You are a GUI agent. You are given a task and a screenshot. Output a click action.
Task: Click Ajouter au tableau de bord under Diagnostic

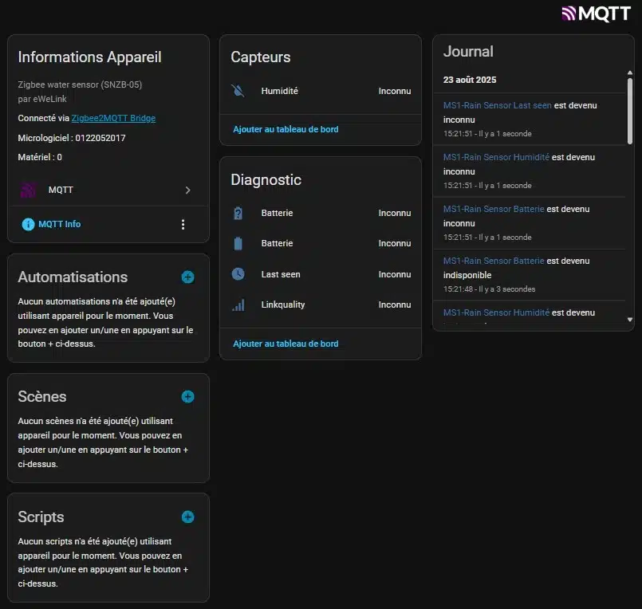pos(286,344)
